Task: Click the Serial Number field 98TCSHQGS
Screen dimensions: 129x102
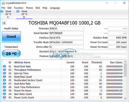Action: pos(66,33)
